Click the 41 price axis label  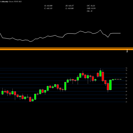click(126, 95)
